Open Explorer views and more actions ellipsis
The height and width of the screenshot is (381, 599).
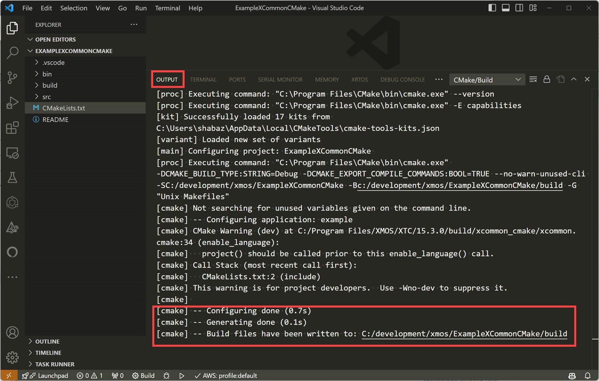click(x=134, y=24)
